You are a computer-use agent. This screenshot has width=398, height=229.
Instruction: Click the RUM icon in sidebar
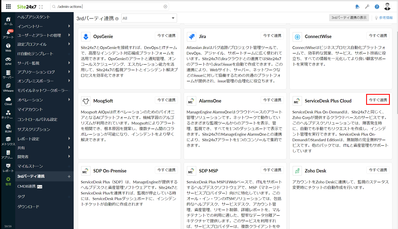coord(8,128)
